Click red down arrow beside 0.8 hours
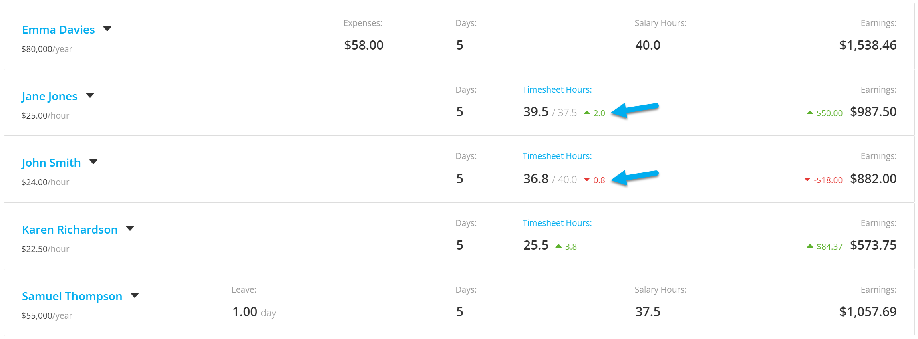The width and height of the screenshot is (918, 339). 587,180
